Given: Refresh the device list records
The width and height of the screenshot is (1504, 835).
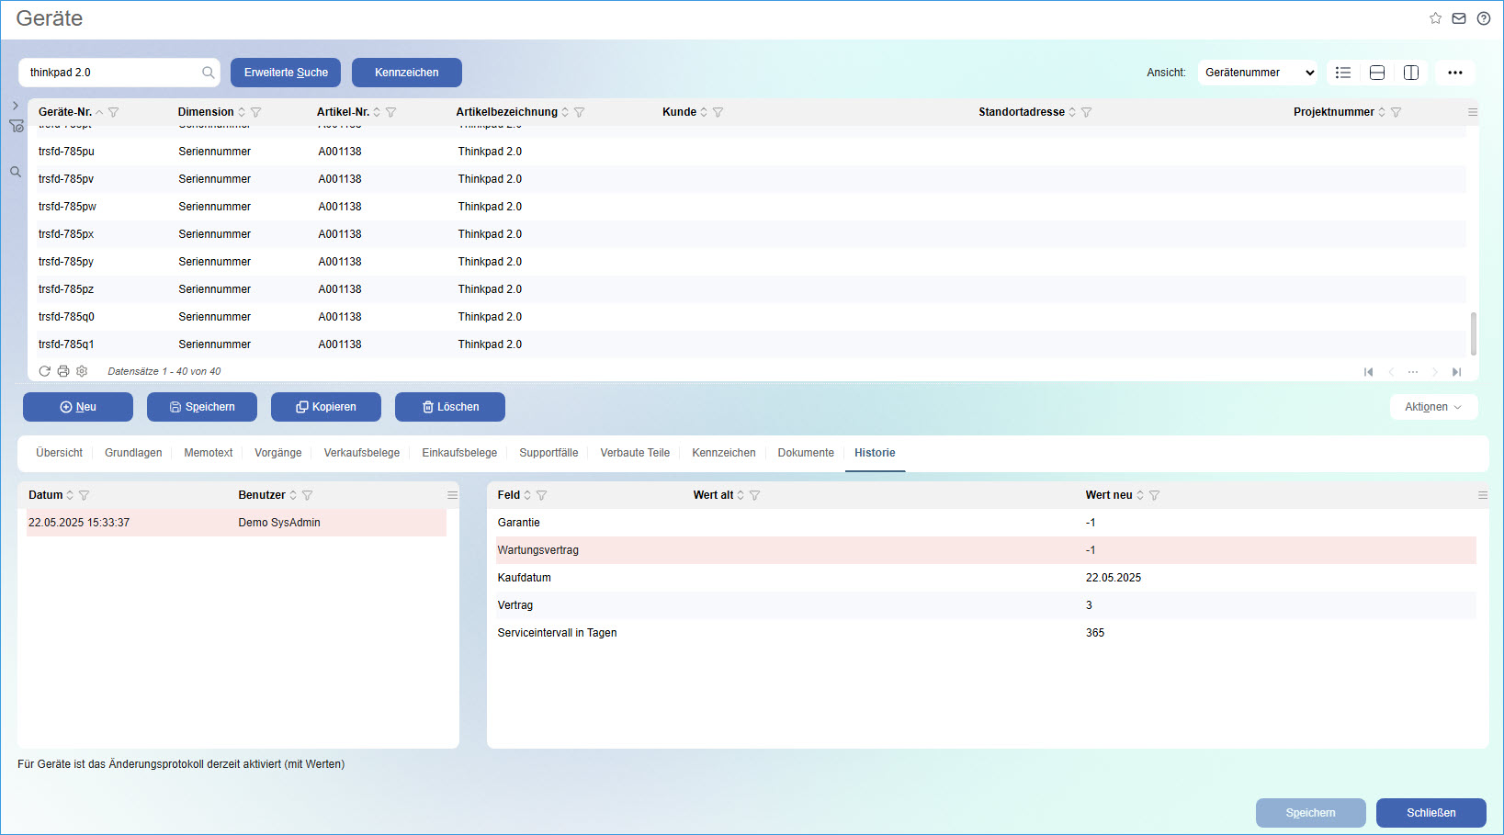Looking at the screenshot, I should coord(44,371).
